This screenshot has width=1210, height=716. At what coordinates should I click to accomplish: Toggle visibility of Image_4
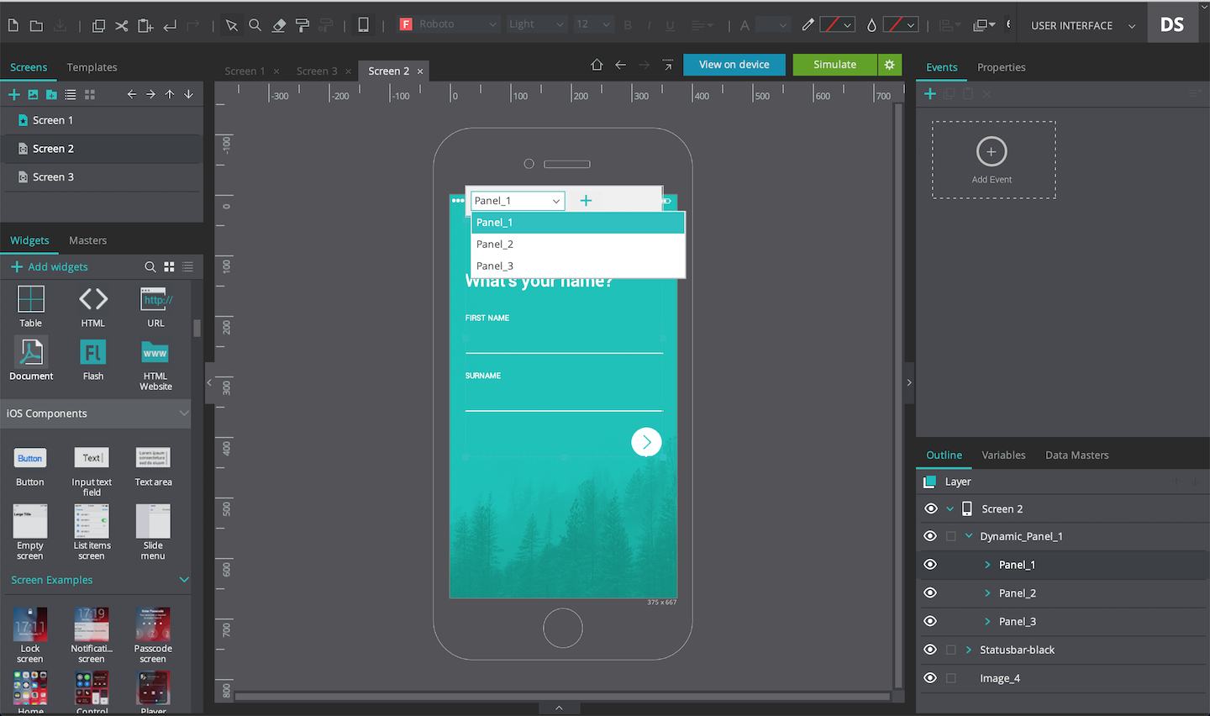click(x=929, y=677)
